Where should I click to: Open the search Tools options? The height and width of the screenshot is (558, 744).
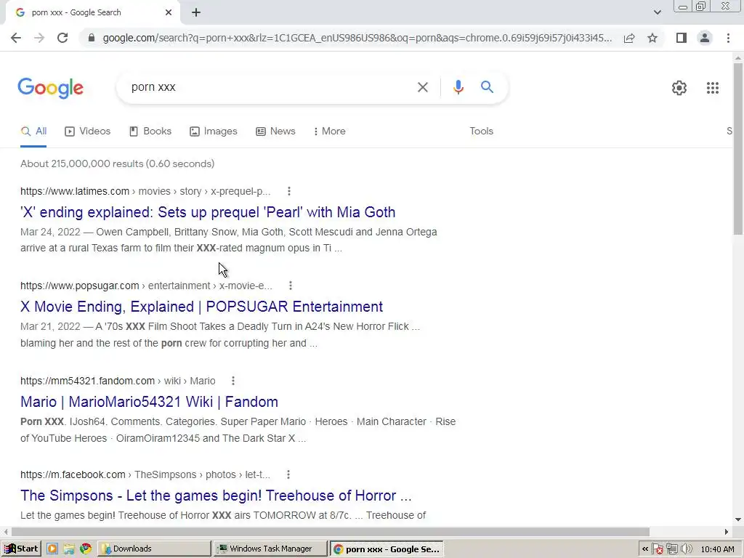point(481,132)
